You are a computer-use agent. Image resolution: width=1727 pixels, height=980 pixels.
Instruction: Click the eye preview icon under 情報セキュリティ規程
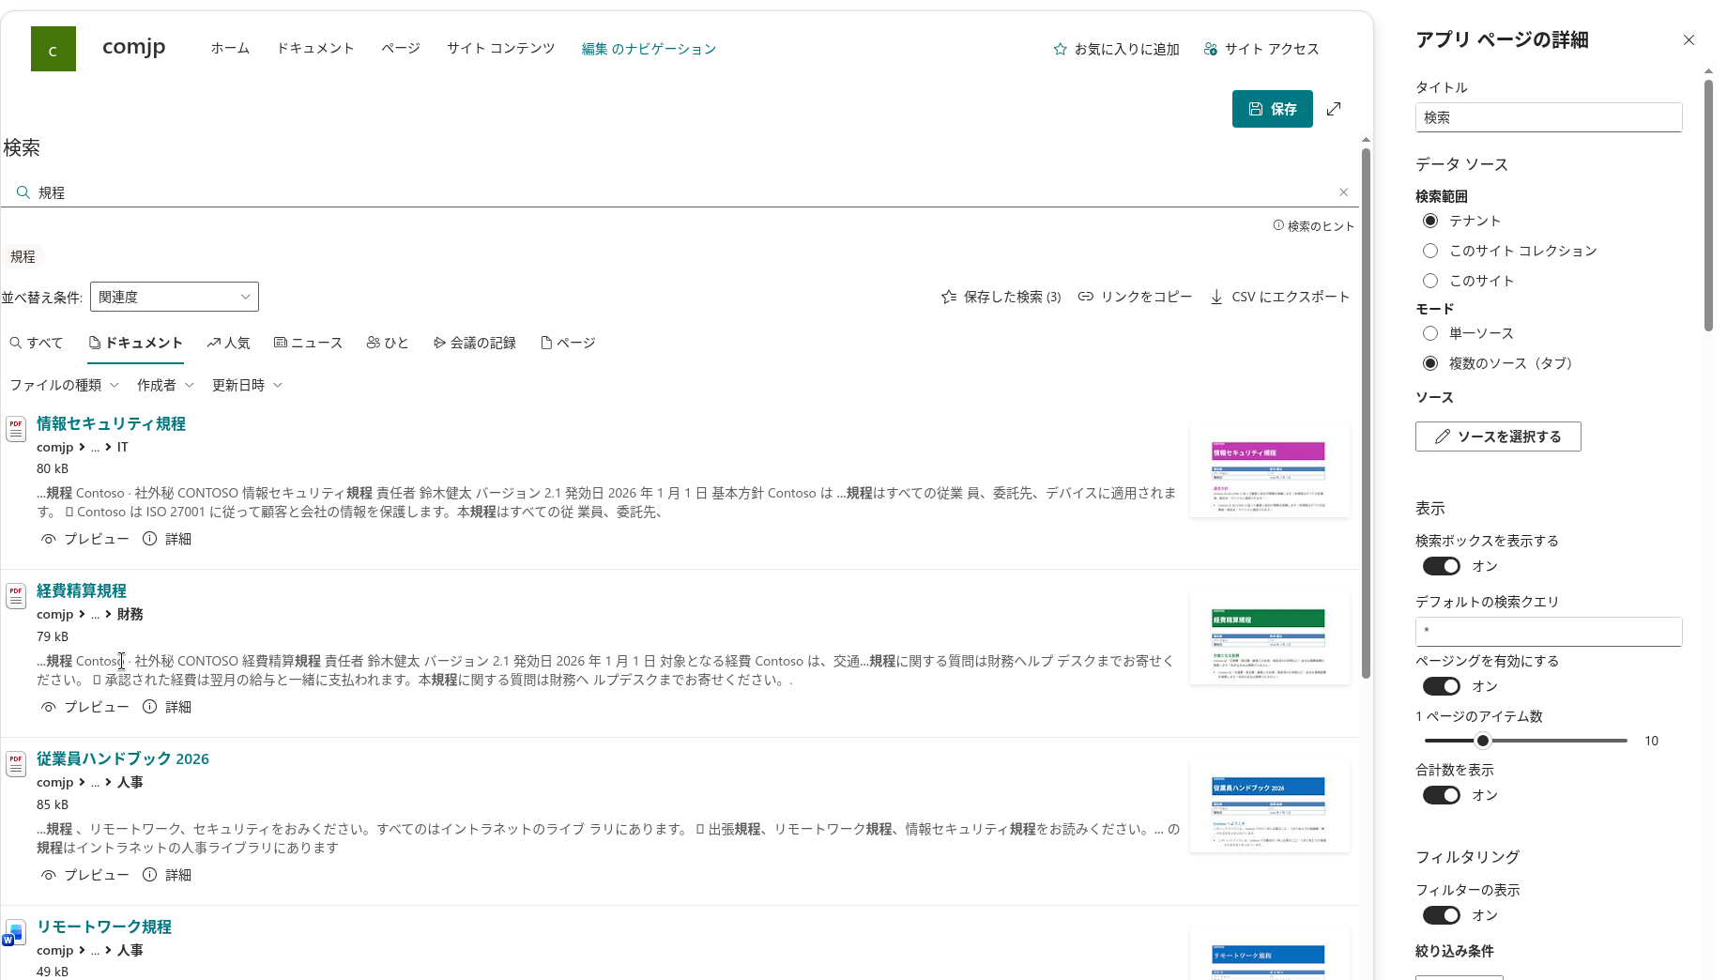click(x=49, y=539)
